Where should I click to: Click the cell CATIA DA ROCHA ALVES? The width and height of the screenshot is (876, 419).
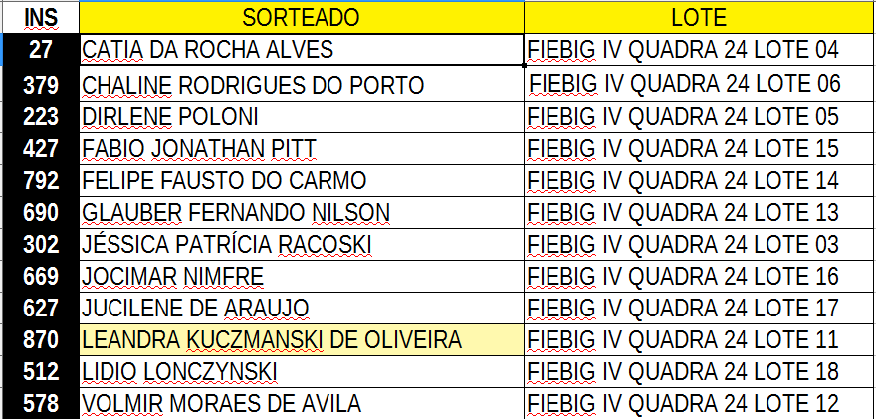[x=302, y=50]
